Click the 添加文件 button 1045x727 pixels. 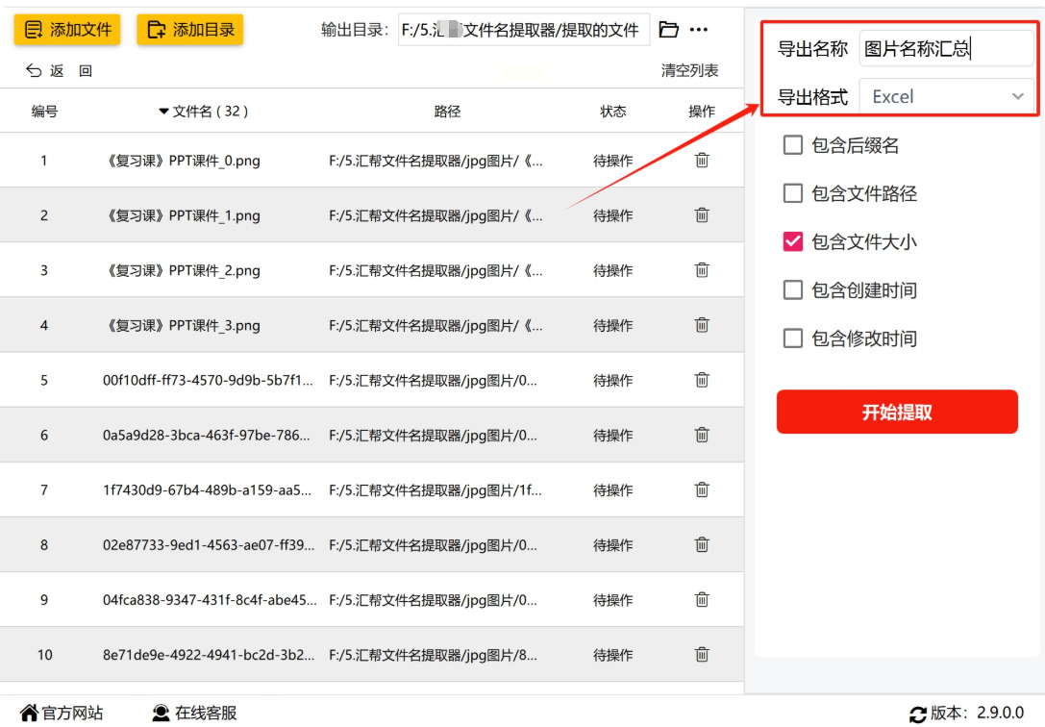[66, 29]
